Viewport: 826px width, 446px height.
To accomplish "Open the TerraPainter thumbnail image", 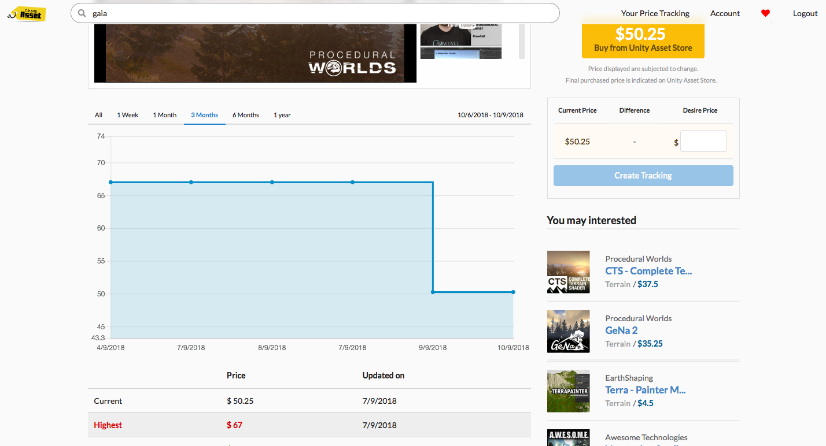I will pos(569,391).
